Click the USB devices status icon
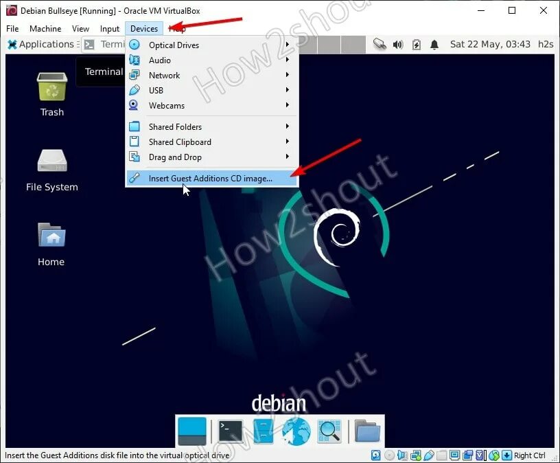This screenshot has height=463, width=560. (x=428, y=455)
